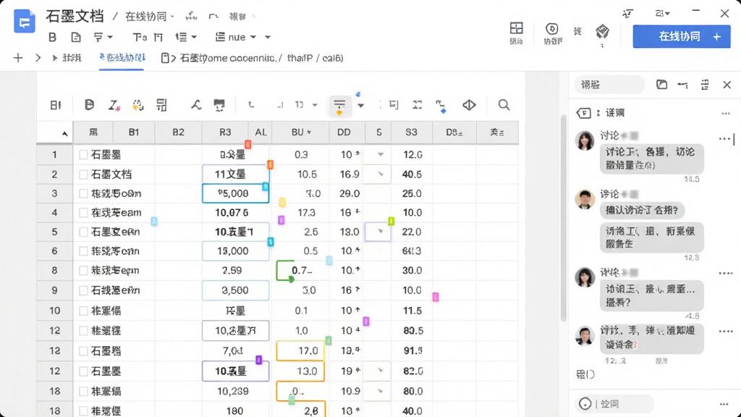Click the first column-layout icon in sheet toolbar

55,105
